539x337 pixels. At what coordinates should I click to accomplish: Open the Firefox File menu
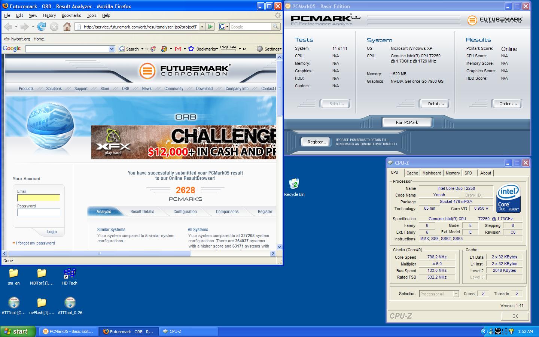tap(7, 15)
